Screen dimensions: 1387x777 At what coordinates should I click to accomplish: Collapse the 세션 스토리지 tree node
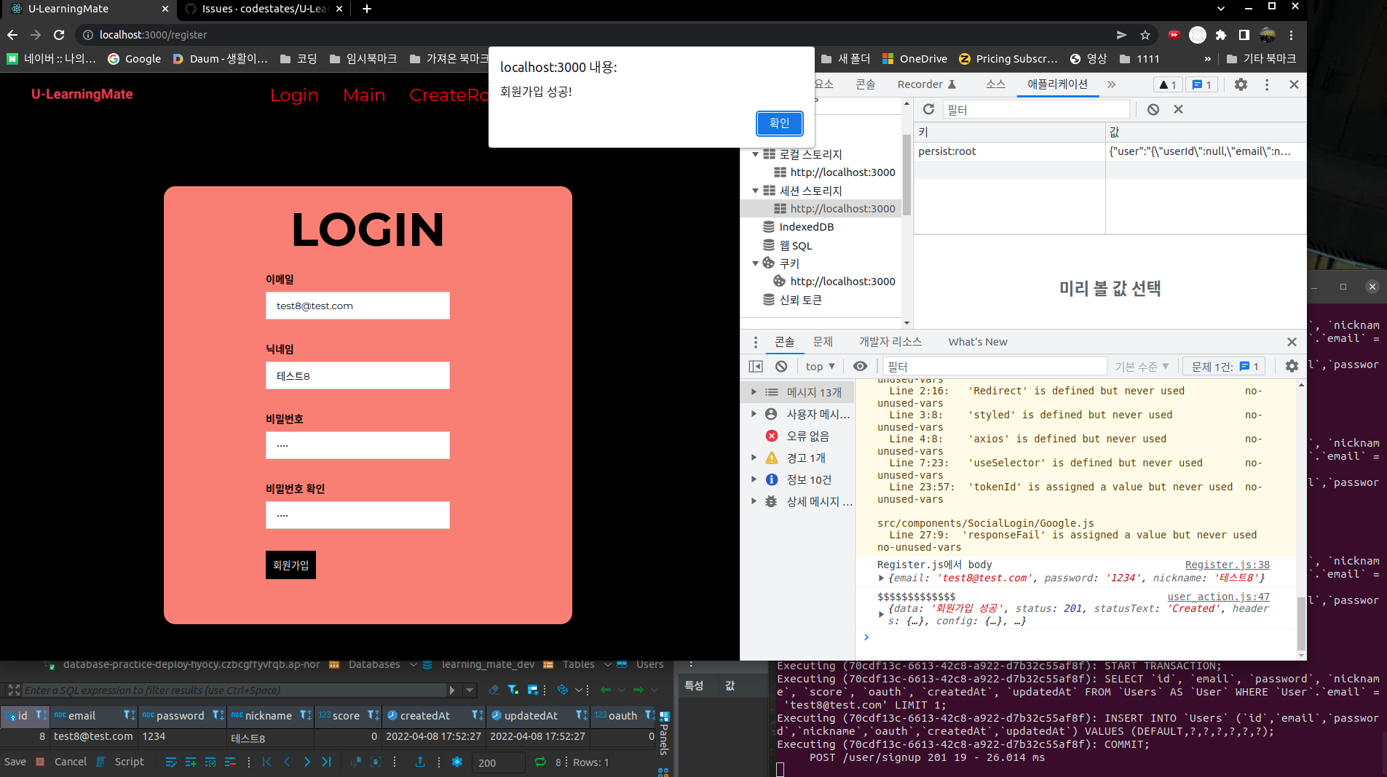(x=755, y=191)
